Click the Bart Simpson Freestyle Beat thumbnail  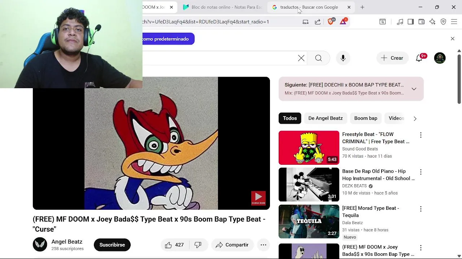click(309, 147)
